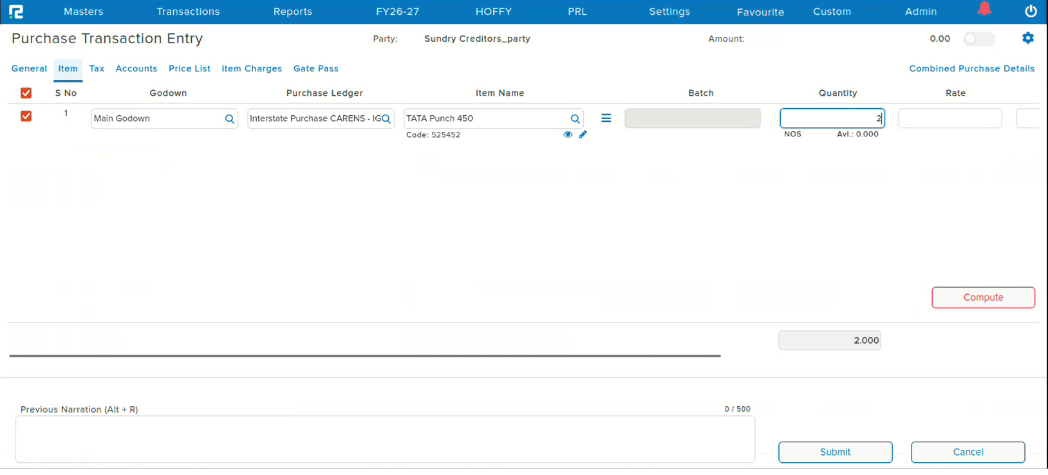Click the Previous Narration text area
Viewport: 1048px width, 475px height.
tap(385, 439)
